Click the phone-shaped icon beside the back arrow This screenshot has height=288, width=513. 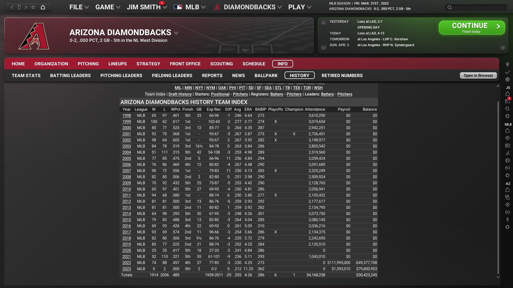[19, 7]
